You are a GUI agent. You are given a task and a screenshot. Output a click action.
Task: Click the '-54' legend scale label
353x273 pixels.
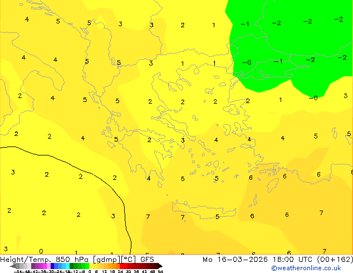coord(18,272)
